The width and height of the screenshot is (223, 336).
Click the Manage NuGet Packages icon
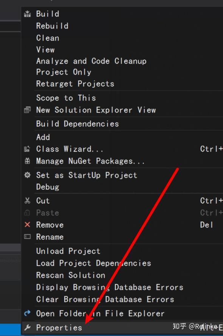click(x=27, y=161)
